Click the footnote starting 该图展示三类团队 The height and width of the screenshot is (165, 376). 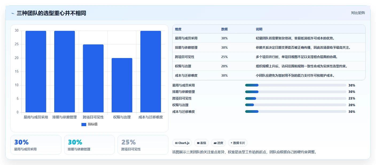(244, 152)
